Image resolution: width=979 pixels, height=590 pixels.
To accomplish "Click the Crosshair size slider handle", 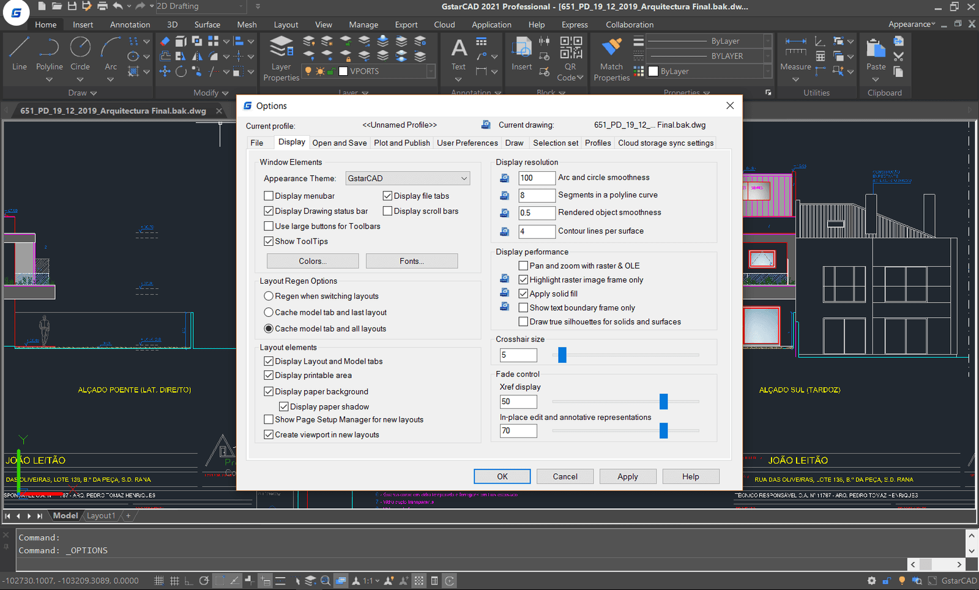I will click(x=562, y=355).
